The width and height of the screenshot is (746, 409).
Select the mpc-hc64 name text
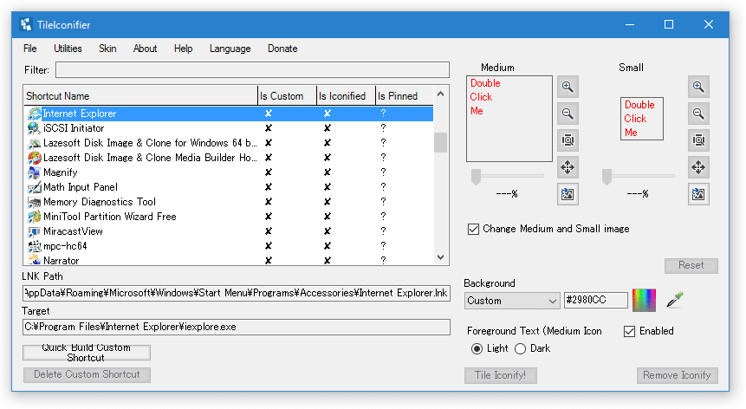pyautogui.click(x=65, y=246)
